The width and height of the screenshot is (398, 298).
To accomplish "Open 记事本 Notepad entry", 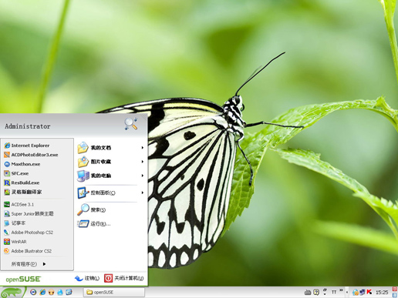I will 15,223.
